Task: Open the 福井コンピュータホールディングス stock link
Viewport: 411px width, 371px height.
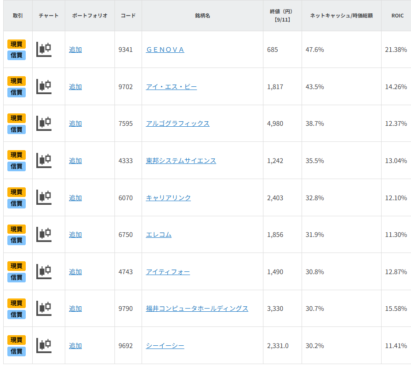Action: click(197, 309)
